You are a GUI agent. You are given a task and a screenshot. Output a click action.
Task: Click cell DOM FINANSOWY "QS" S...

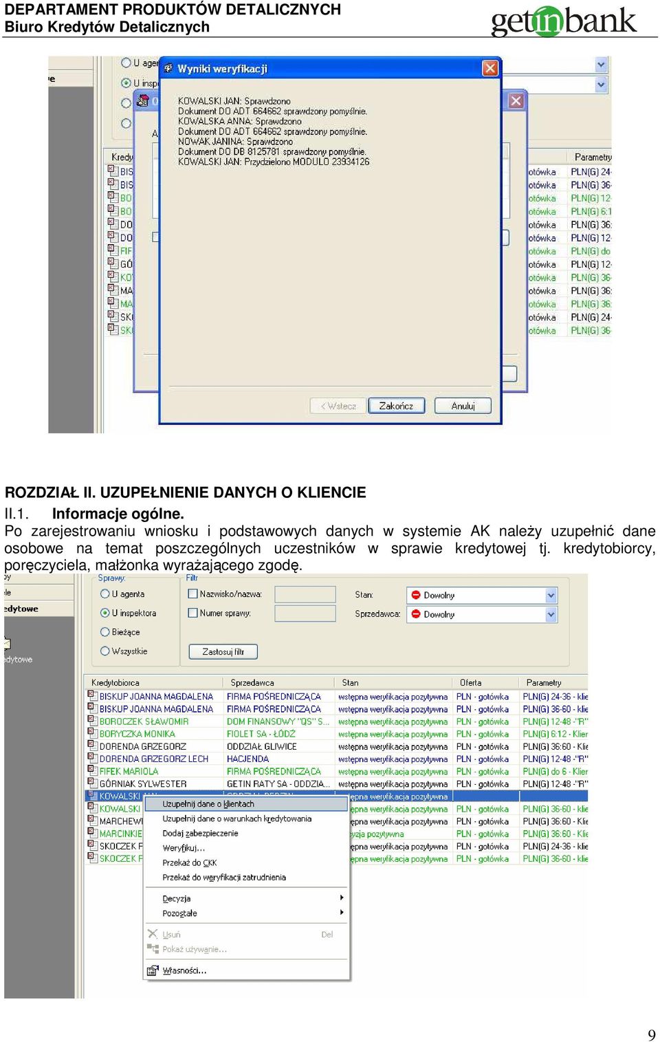[x=278, y=721]
